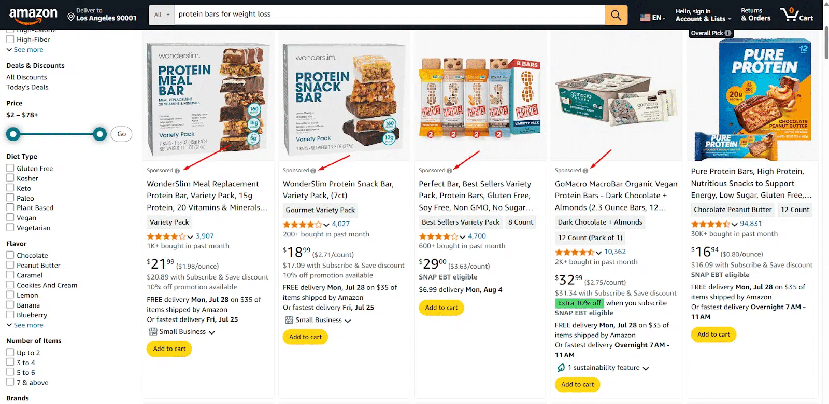
Task: Click the right price slider handle
Action: pyautogui.click(x=100, y=135)
